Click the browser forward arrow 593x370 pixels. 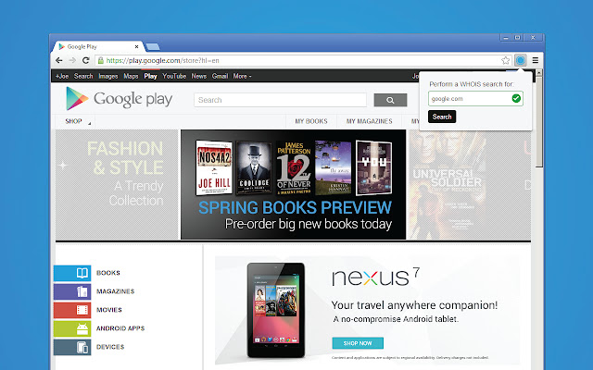coord(72,60)
